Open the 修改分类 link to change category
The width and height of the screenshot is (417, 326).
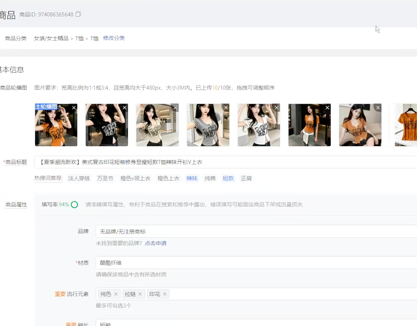click(x=114, y=38)
